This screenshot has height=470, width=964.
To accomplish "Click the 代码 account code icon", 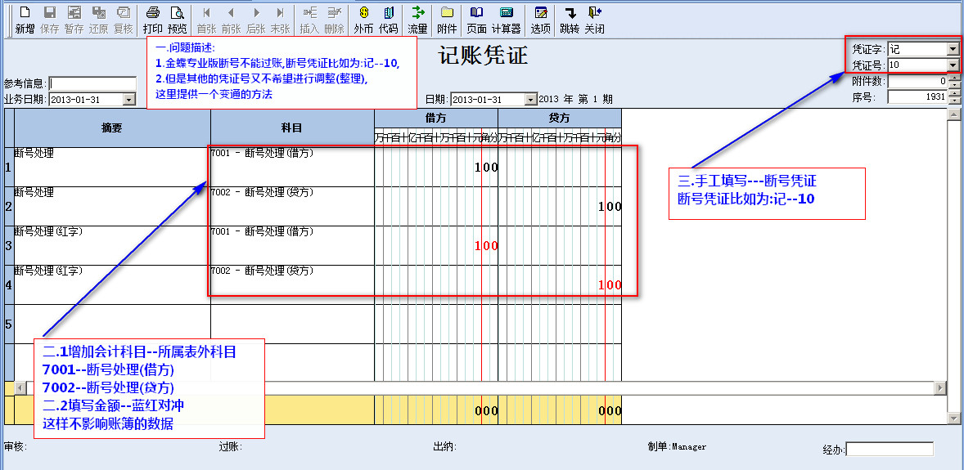I will tap(388, 20).
